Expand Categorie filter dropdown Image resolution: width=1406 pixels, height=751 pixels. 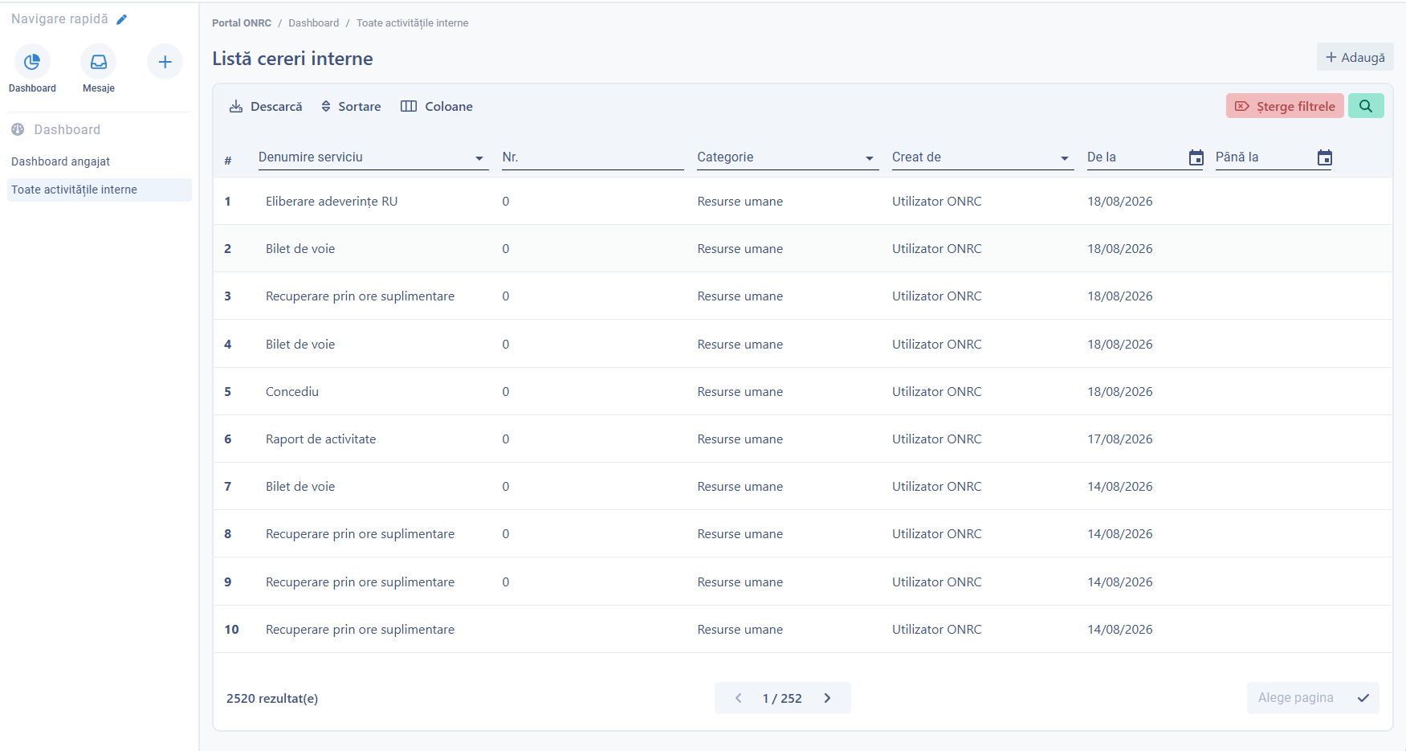click(x=870, y=158)
